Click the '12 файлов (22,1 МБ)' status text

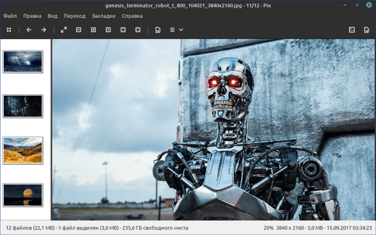coord(30,228)
